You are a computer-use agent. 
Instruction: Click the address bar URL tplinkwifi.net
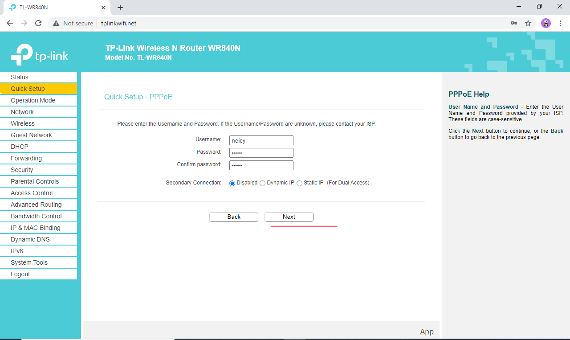(118, 23)
